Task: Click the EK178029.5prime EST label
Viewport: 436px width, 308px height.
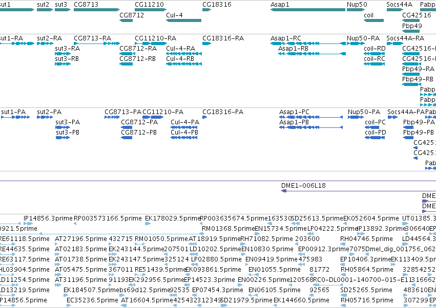Action: [173, 218]
